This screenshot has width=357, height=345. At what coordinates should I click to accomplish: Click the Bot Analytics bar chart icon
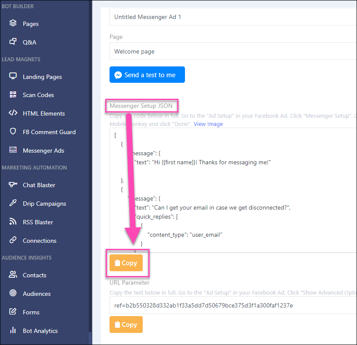13,330
